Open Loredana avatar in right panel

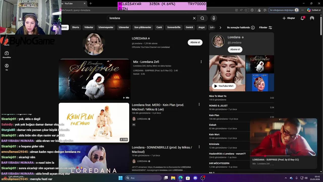pyautogui.click(x=218, y=41)
